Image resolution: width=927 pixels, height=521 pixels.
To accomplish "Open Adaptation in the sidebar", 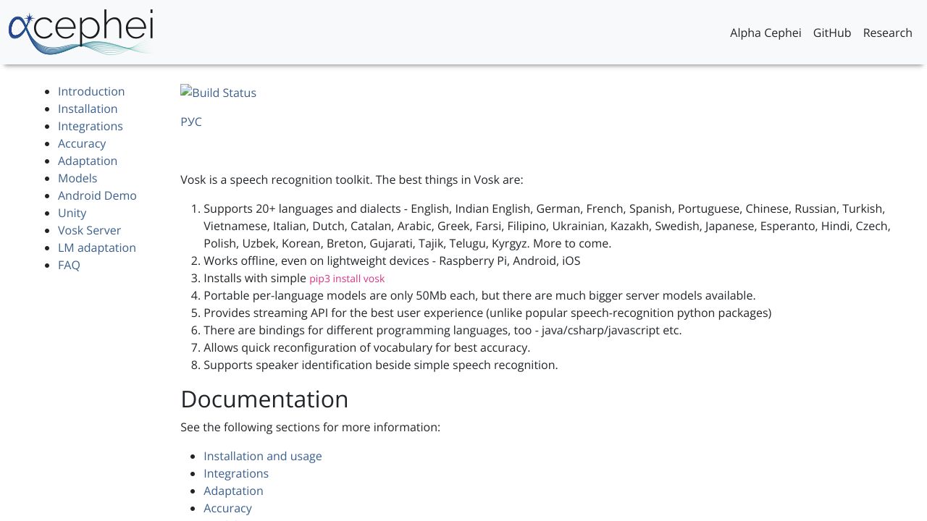I will [88, 161].
